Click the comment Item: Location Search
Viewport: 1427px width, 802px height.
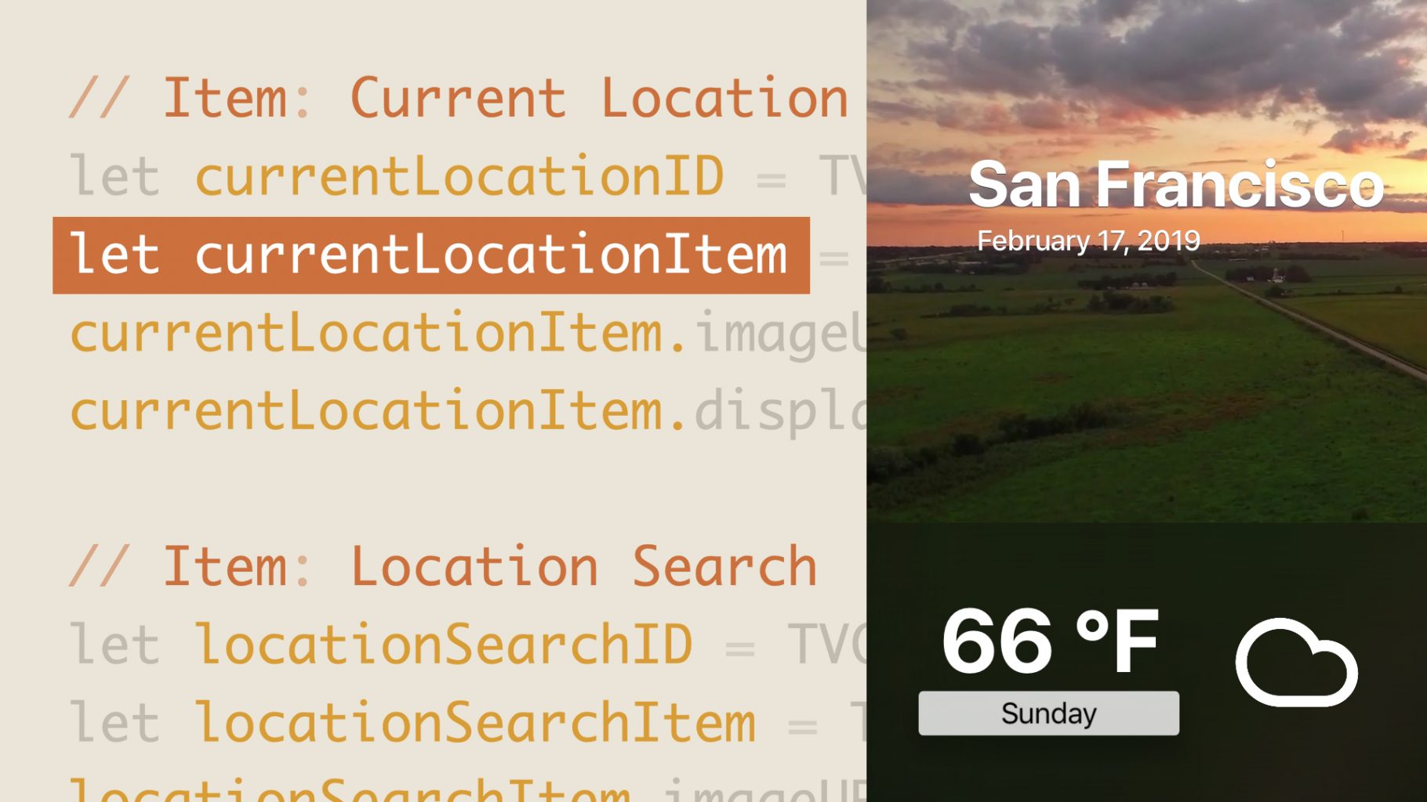pyautogui.click(x=443, y=567)
